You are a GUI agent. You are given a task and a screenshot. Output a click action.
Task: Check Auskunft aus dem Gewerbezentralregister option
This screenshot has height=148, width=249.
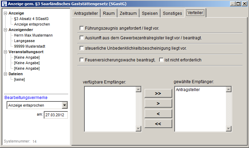(82, 38)
